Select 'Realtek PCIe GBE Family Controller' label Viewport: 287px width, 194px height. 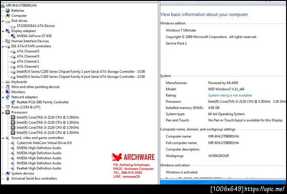click(43, 102)
